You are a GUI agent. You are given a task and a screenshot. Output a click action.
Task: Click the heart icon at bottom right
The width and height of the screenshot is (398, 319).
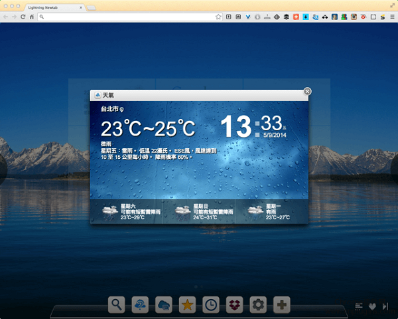372,306
